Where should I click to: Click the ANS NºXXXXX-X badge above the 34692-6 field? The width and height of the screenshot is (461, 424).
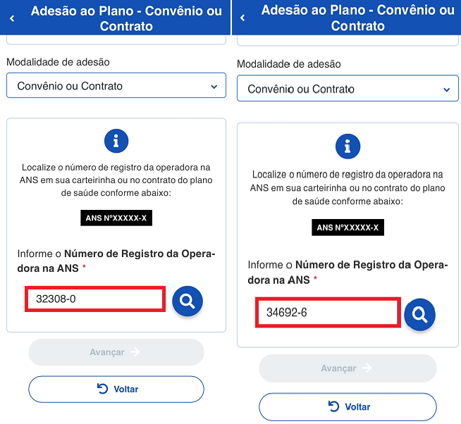(x=348, y=227)
